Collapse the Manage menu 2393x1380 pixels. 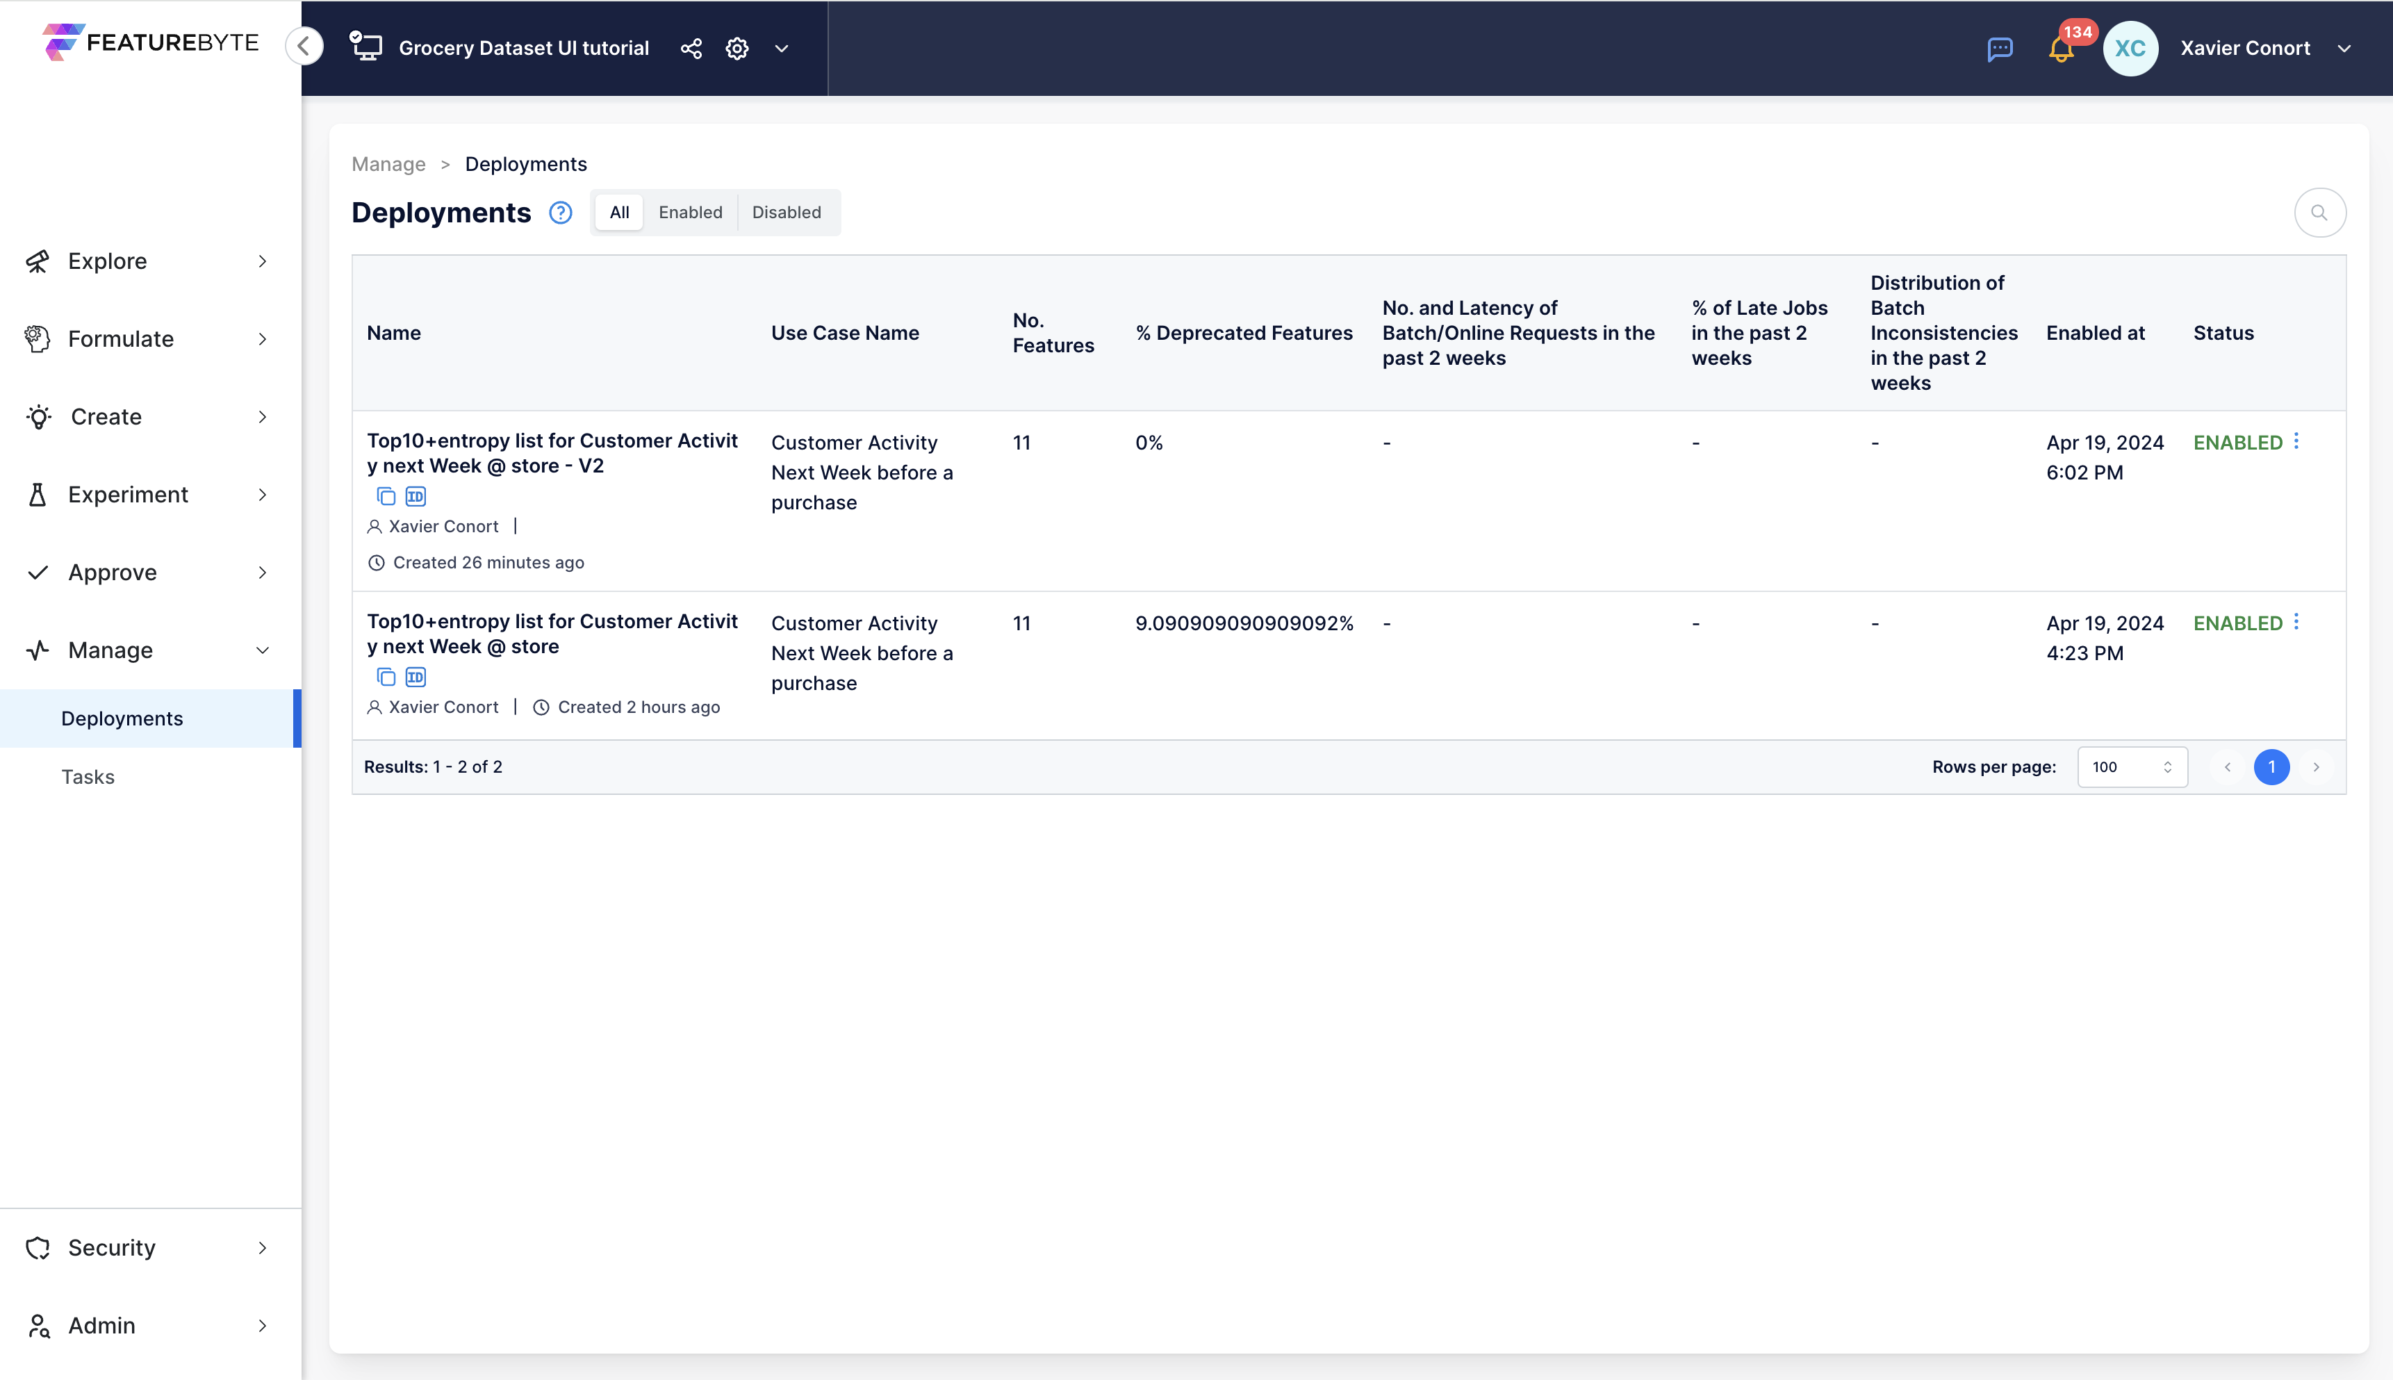pyautogui.click(x=150, y=649)
